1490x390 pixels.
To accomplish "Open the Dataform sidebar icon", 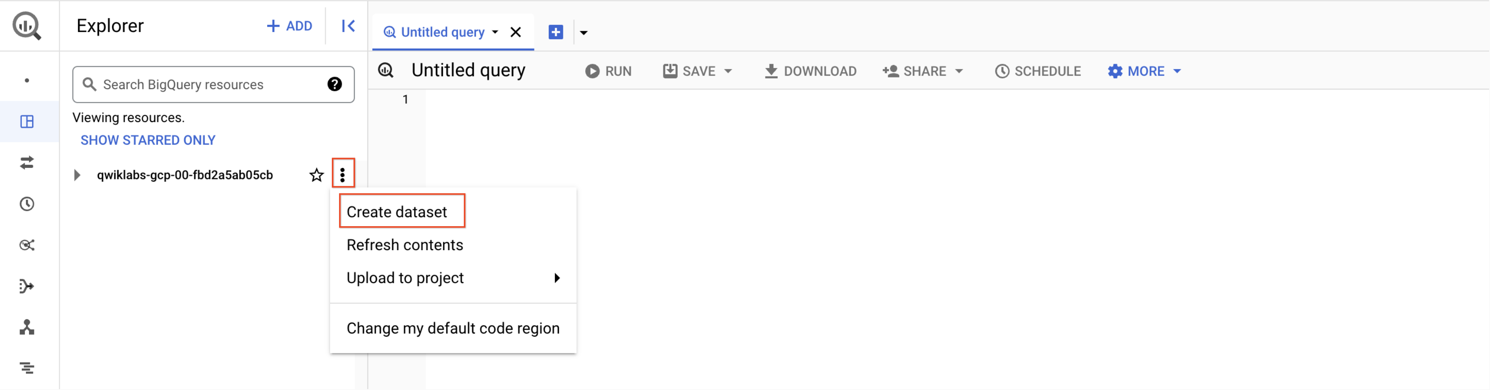I will tap(27, 286).
